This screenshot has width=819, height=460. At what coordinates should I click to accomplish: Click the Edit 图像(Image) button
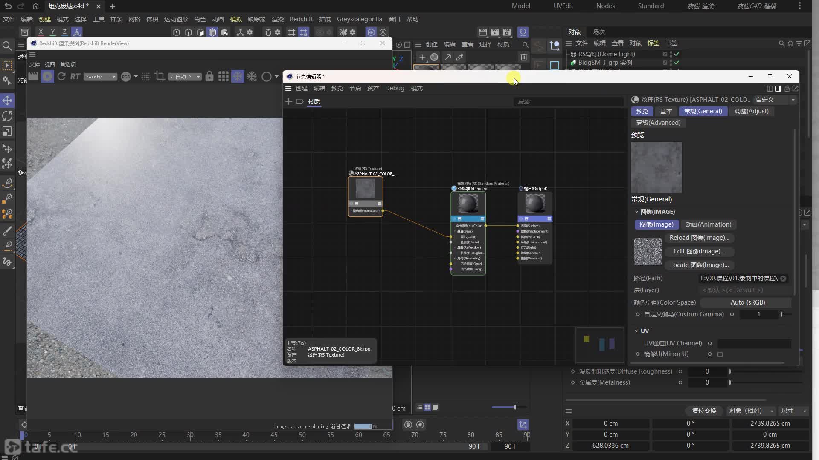(699, 251)
